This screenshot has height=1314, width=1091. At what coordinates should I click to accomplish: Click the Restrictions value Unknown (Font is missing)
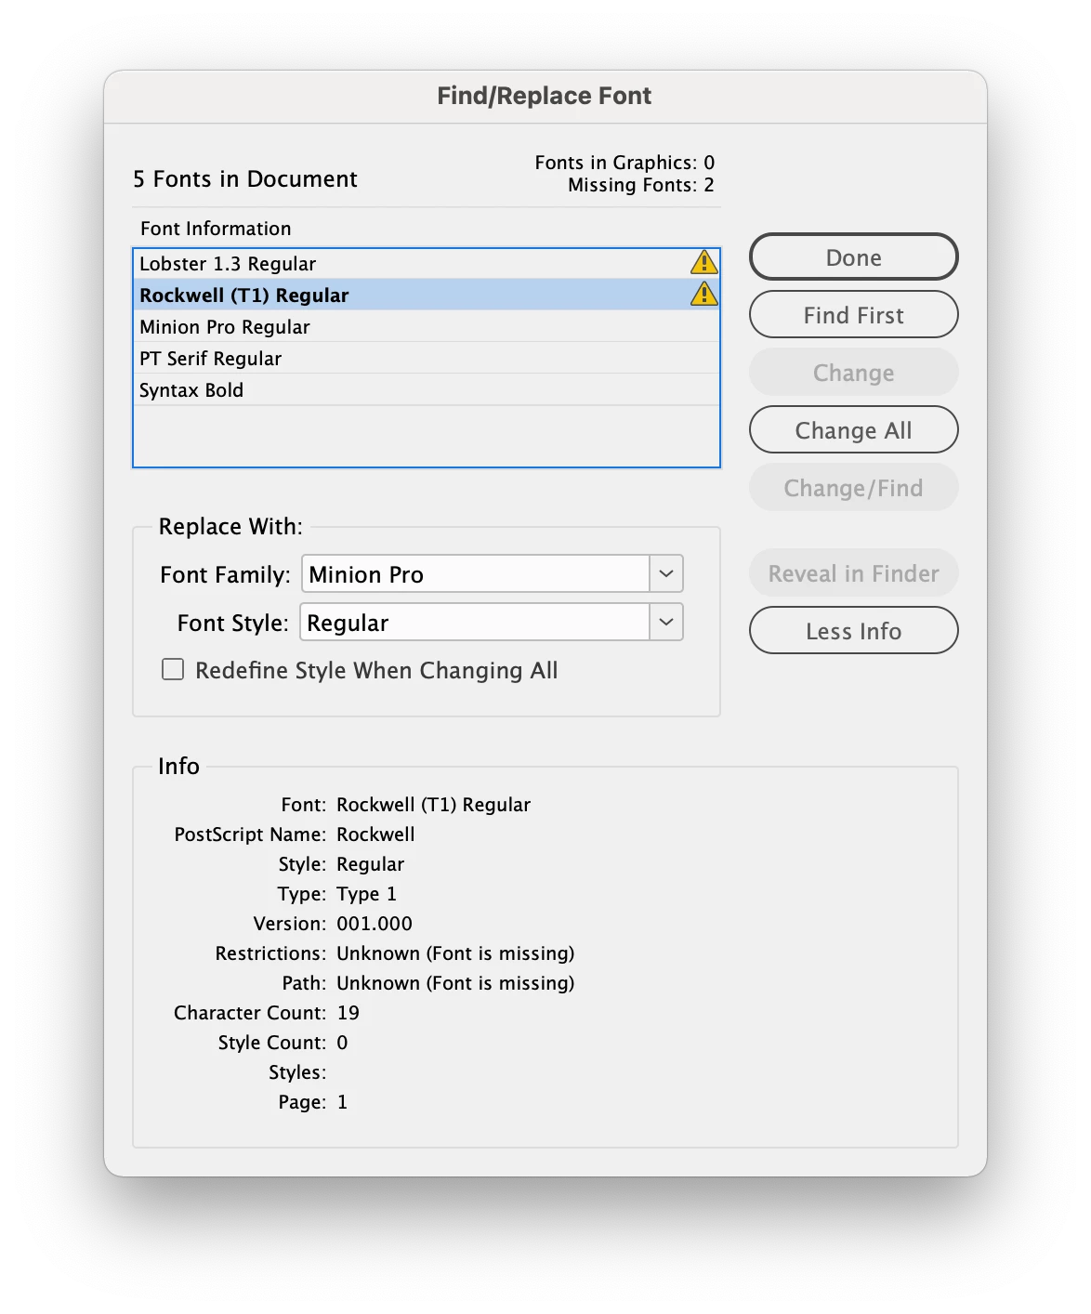coord(455,953)
